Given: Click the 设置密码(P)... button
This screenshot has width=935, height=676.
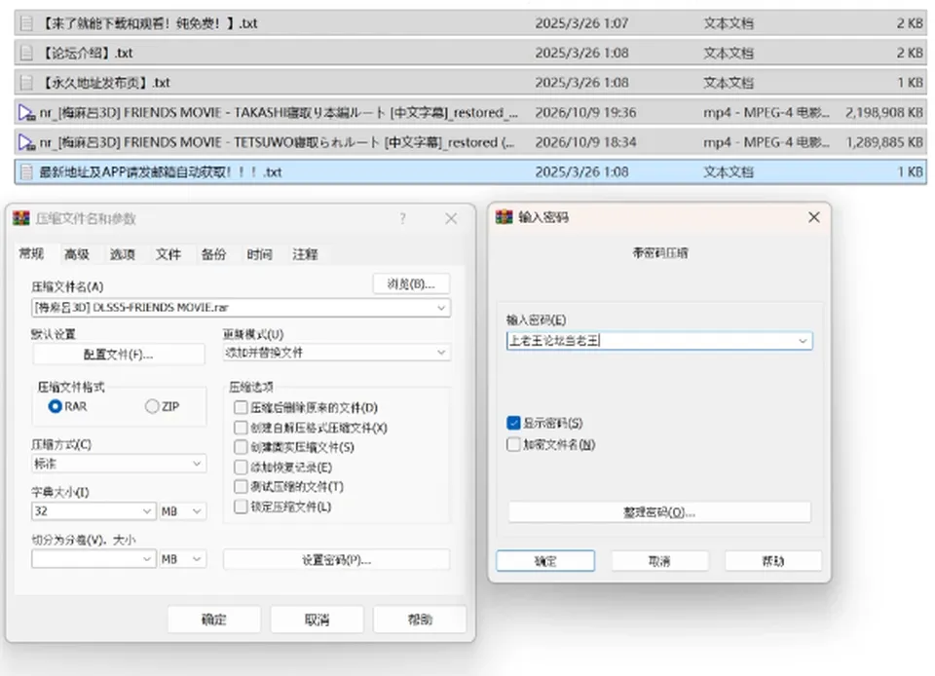Looking at the screenshot, I should 336,560.
